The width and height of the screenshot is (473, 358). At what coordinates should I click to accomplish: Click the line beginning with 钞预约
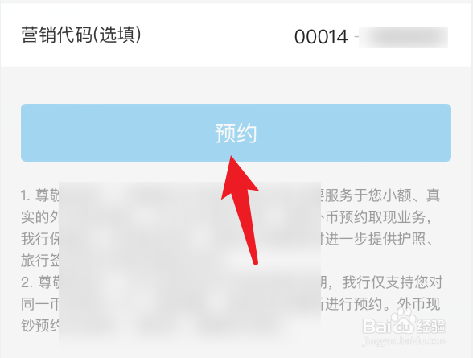coord(40,326)
